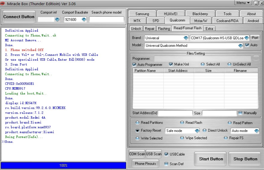Click log line 'CPU:MSM8917'
This screenshot has height=170, width=264.
(15, 88)
